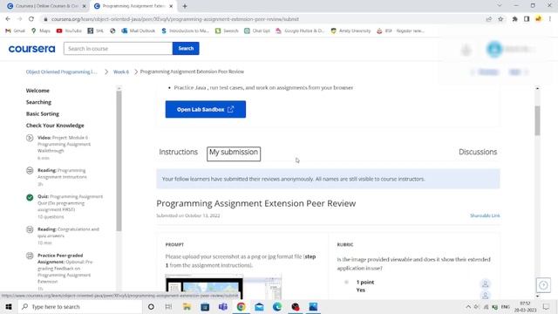
Task: Go back using browser back arrow
Action: coord(8,19)
